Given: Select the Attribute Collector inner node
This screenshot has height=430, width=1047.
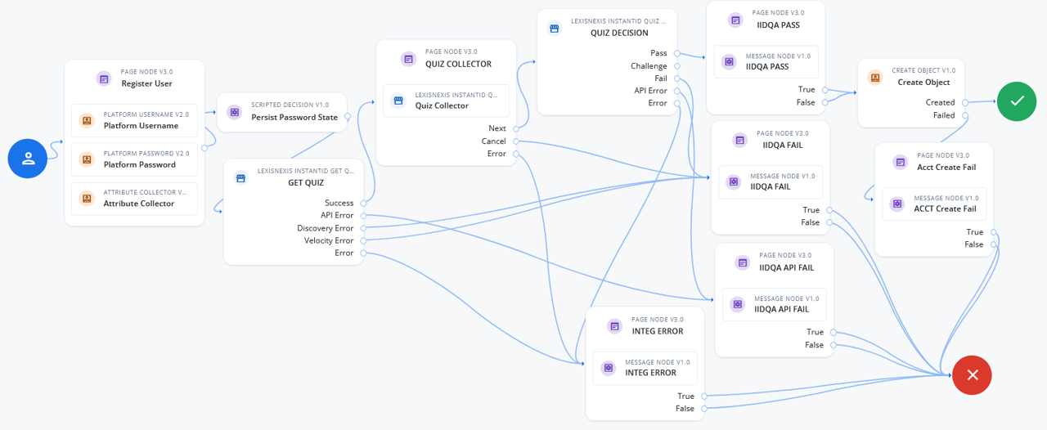Looking at the screenshot, I should pyautogui.click(x=134, y=199).
